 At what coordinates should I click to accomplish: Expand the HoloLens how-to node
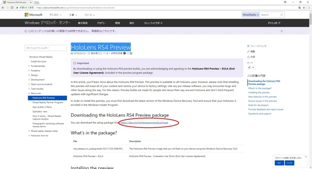coord(29,136)
